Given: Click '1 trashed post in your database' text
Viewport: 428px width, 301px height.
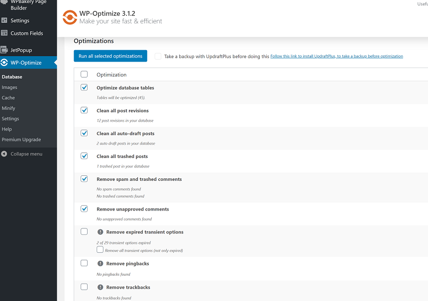Looking at the screenshot, I should (x=123, y=166).
